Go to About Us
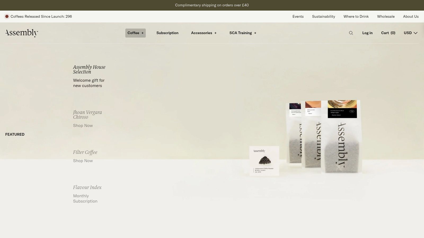The height and width of the screenshot is (238, 424). coord(411,16)
